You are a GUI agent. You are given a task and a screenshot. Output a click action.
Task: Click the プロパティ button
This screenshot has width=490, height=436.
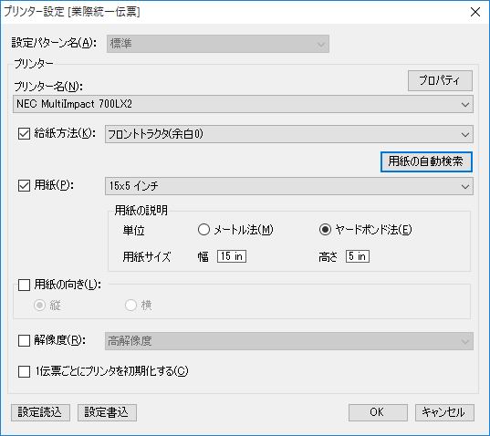point(440,80)
